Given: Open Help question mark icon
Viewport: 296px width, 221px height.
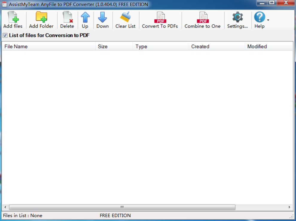Looking at the screenshot, I should tap(260, 20).
